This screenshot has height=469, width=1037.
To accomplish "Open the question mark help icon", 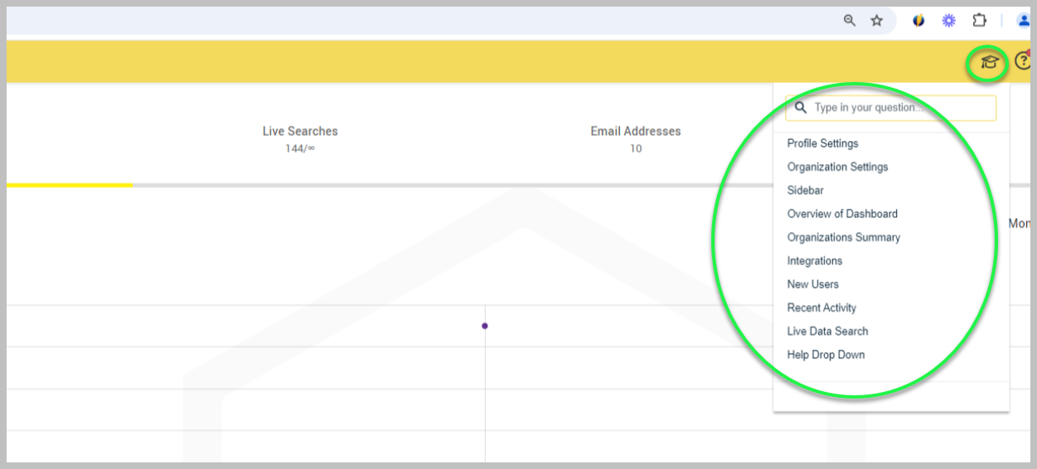I will click(1023, 61).
